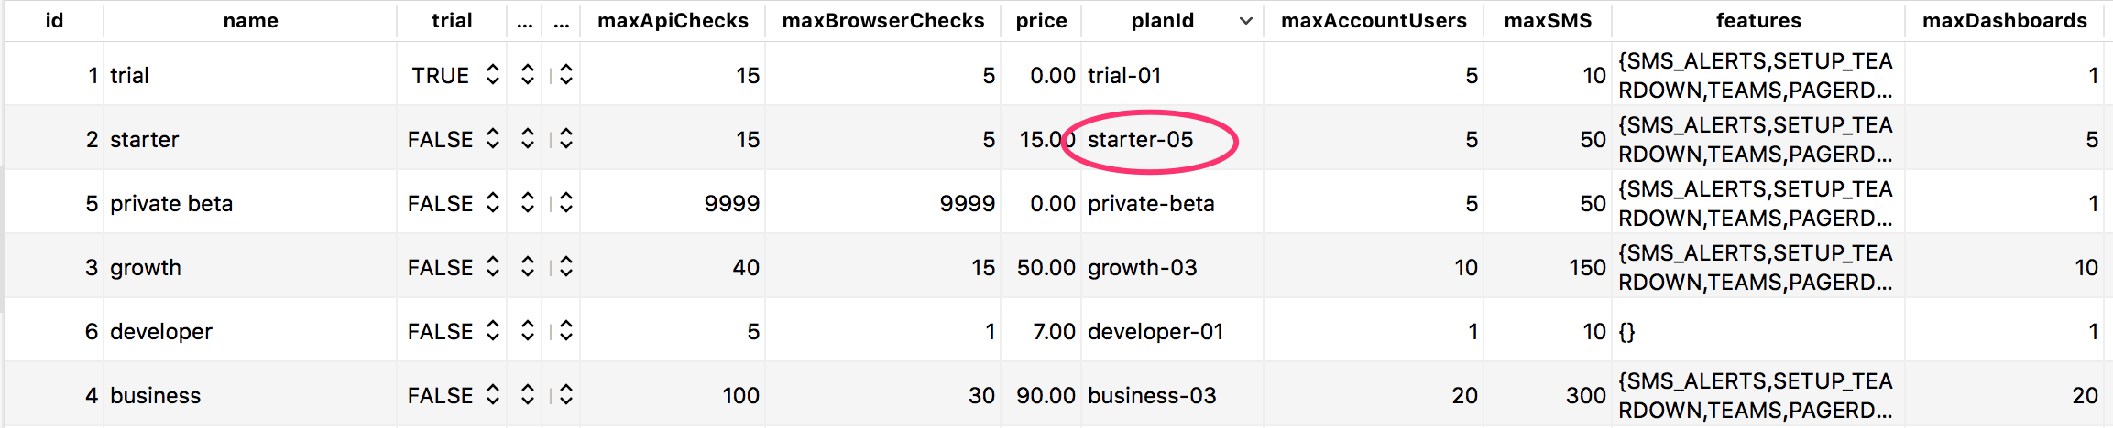Toggle the FALSE trial stepper for business
This screenshot has width=2113, height=428.
pyautogui.click(x=492, y=395)
